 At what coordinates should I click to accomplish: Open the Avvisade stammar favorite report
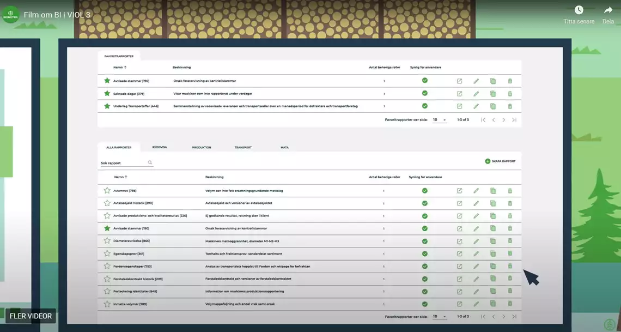pyautogui.click(x=459, y=81)
